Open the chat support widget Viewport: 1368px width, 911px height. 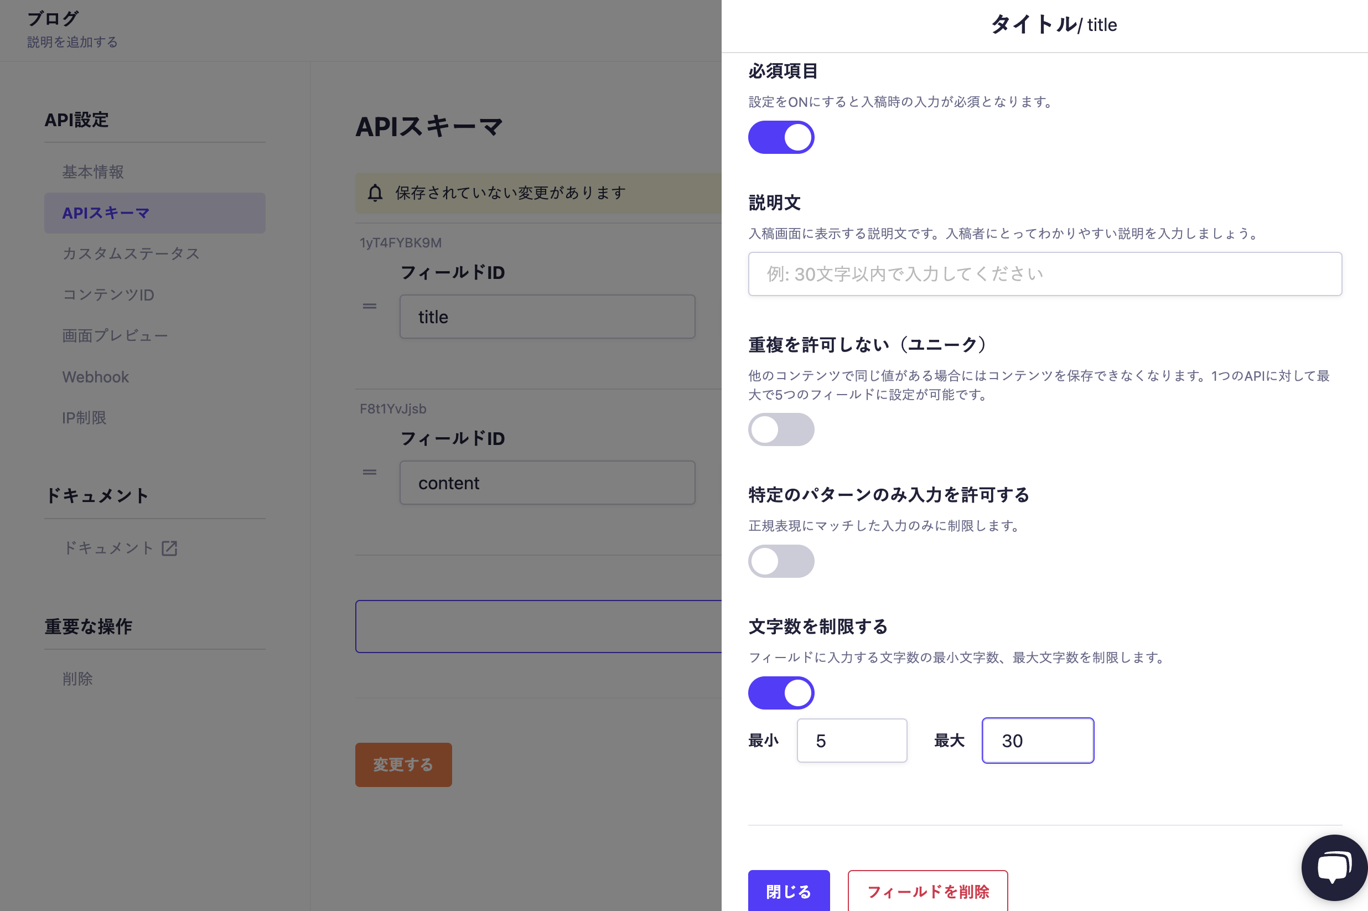pos(1334,866)
